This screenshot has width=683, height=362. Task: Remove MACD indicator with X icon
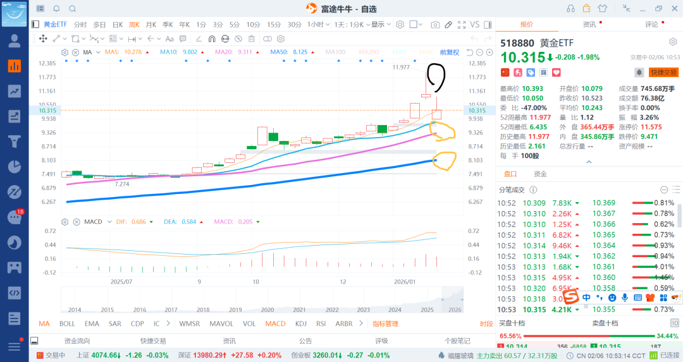[x=77, y=222]
